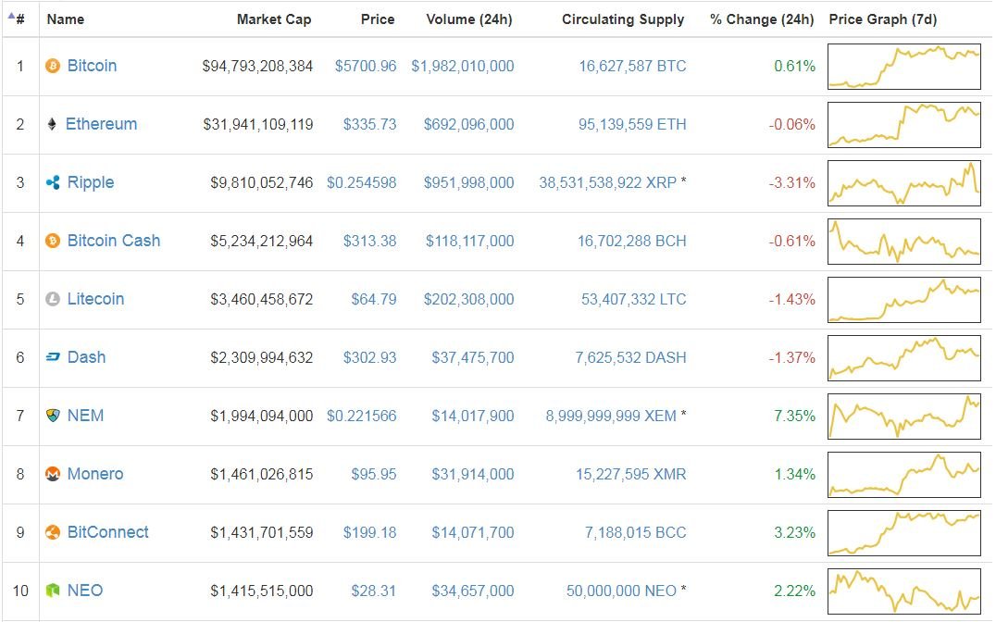Open the Ethereum name link

click(101, 124)
